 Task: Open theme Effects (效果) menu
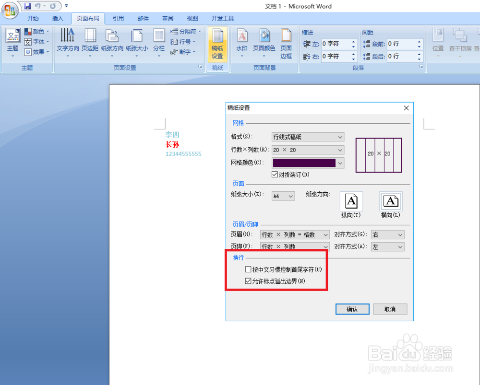(x=37, y=52)
